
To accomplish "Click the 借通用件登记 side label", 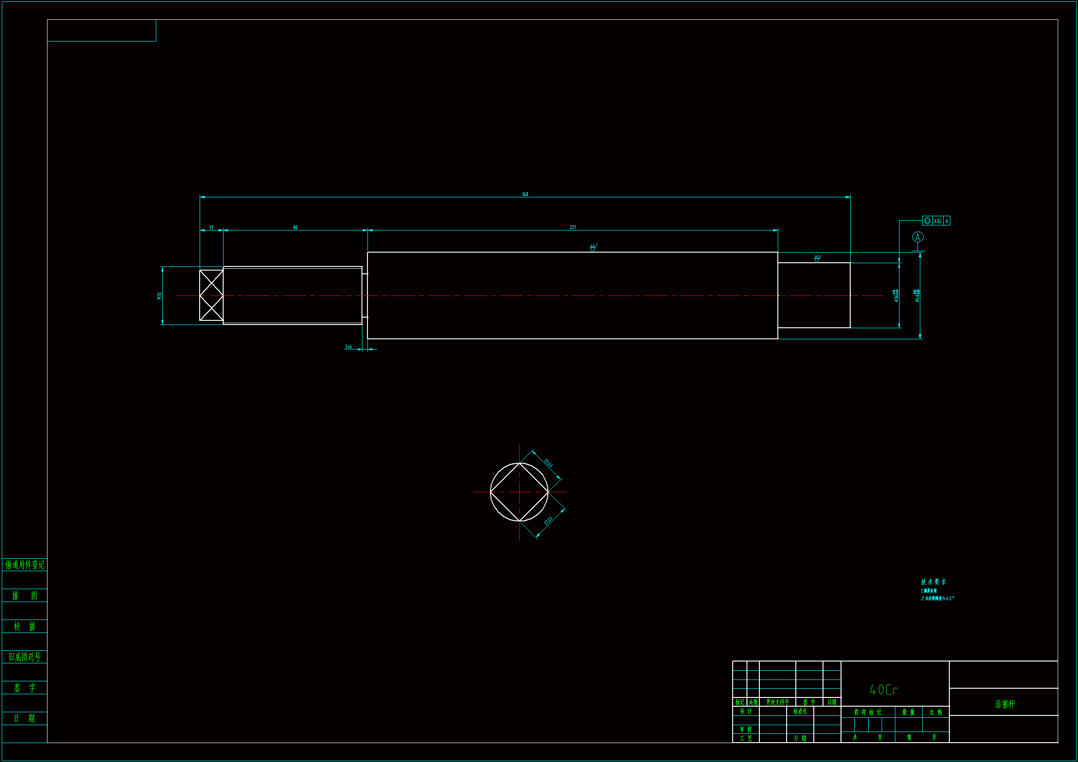I will [x=24, y=565].
